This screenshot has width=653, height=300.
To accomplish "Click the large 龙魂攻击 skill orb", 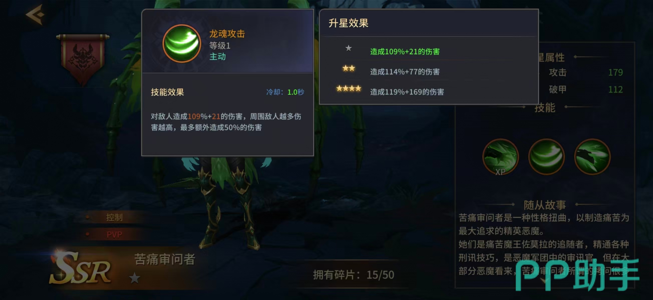I will coord(182,43).
